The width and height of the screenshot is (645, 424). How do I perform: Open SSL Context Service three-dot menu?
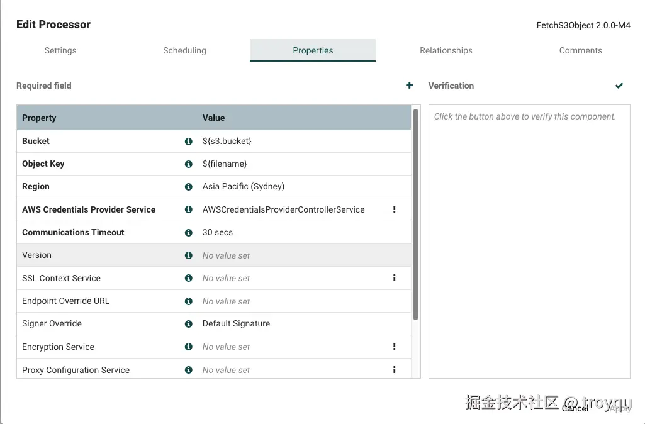coord(395,278)
